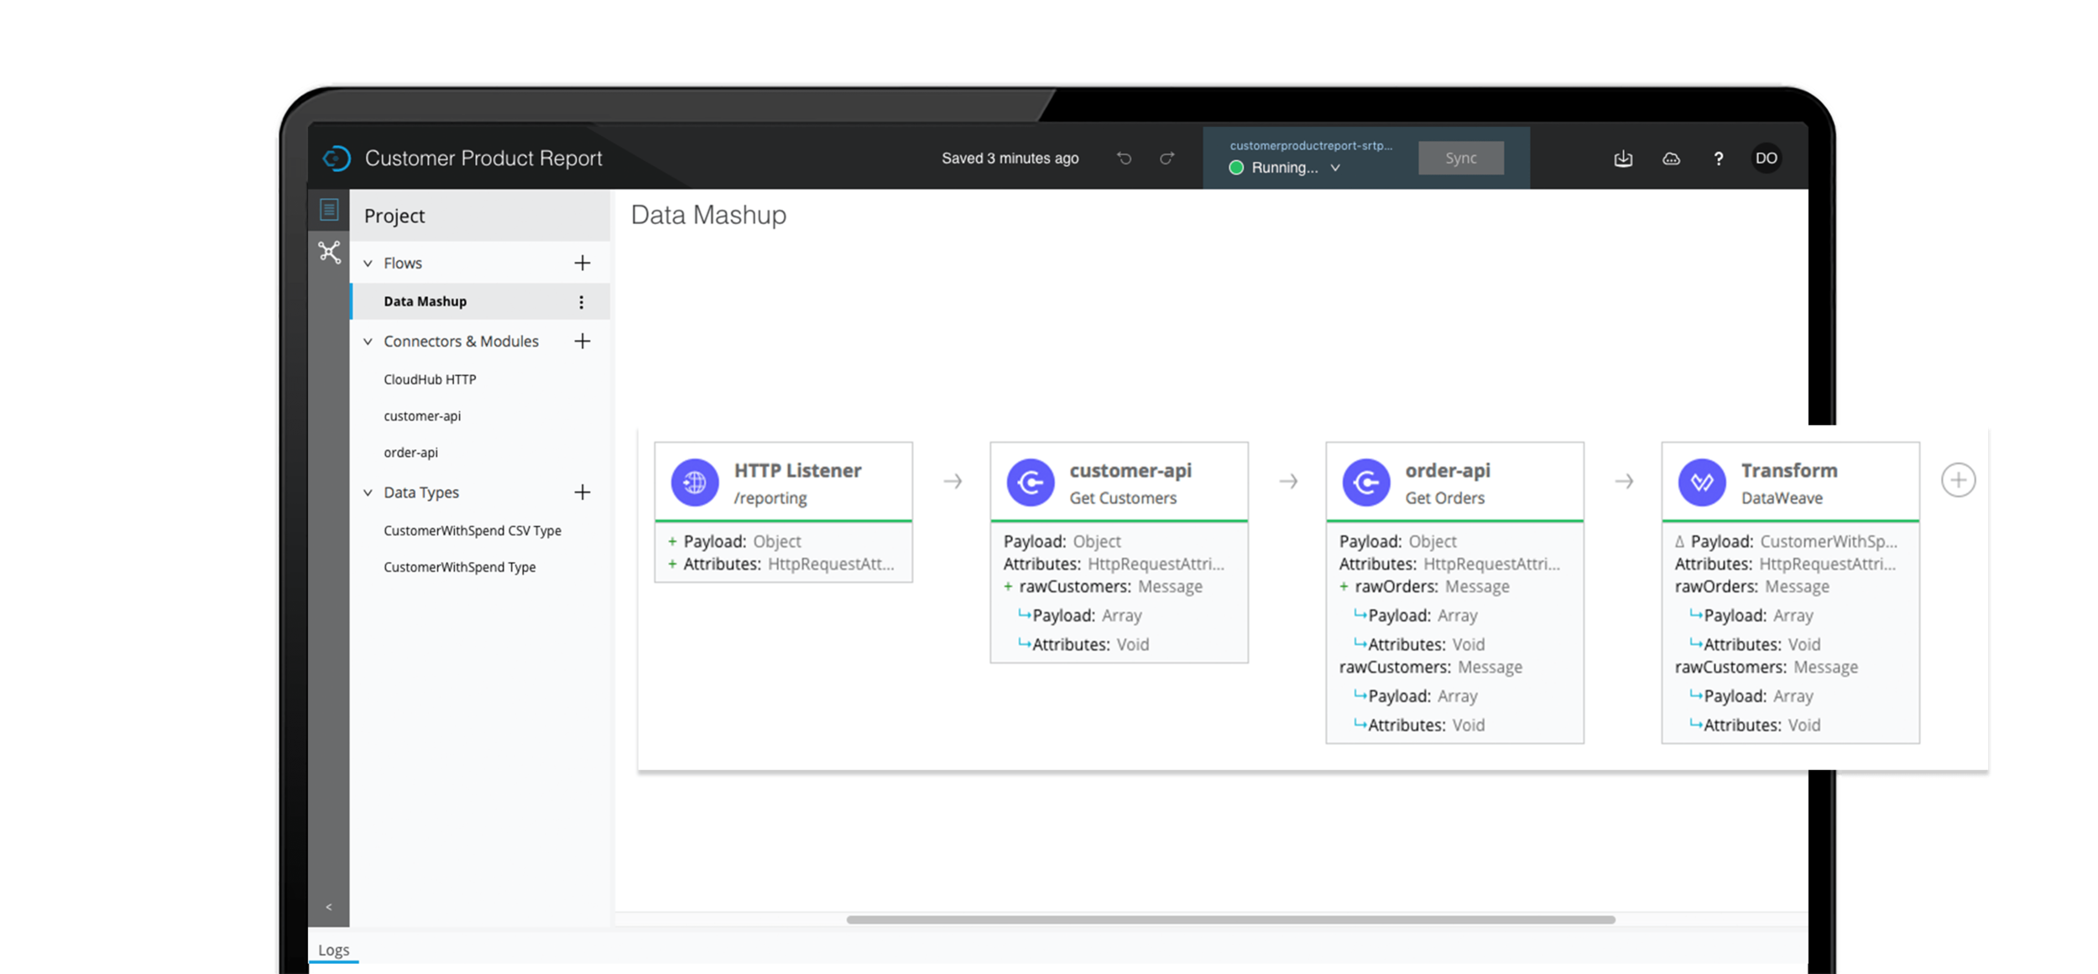Click the redo arrow icon
The height and width of the screenshot is (974, 2098).
tap(1166, 159)
